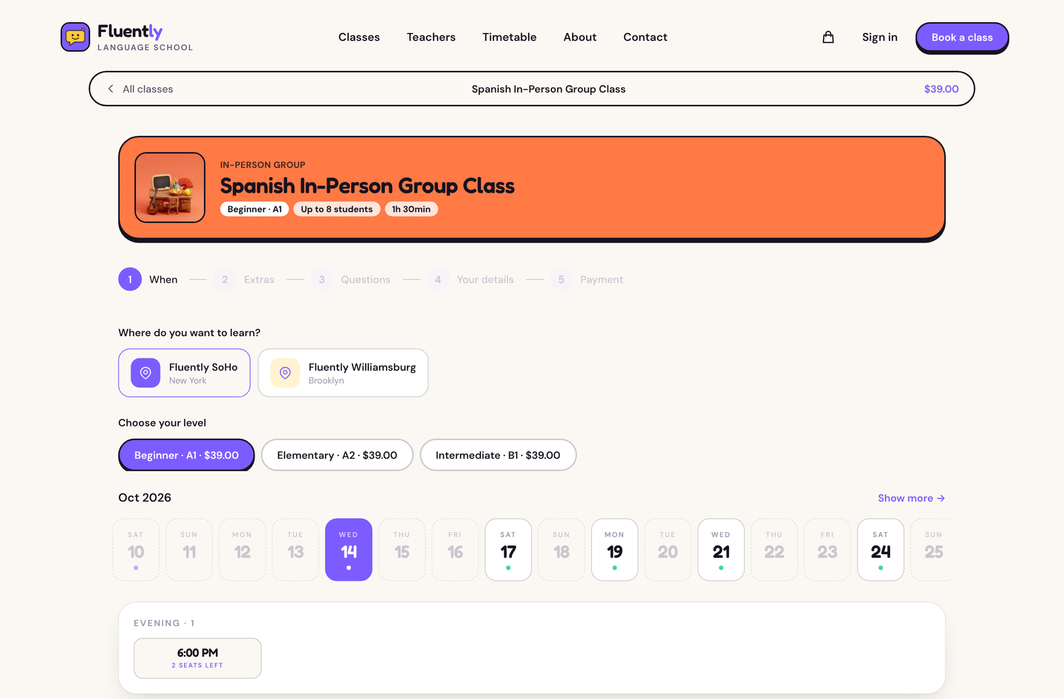Select Wednesday 21 date

pyautogui.click(x=721, y=550)
